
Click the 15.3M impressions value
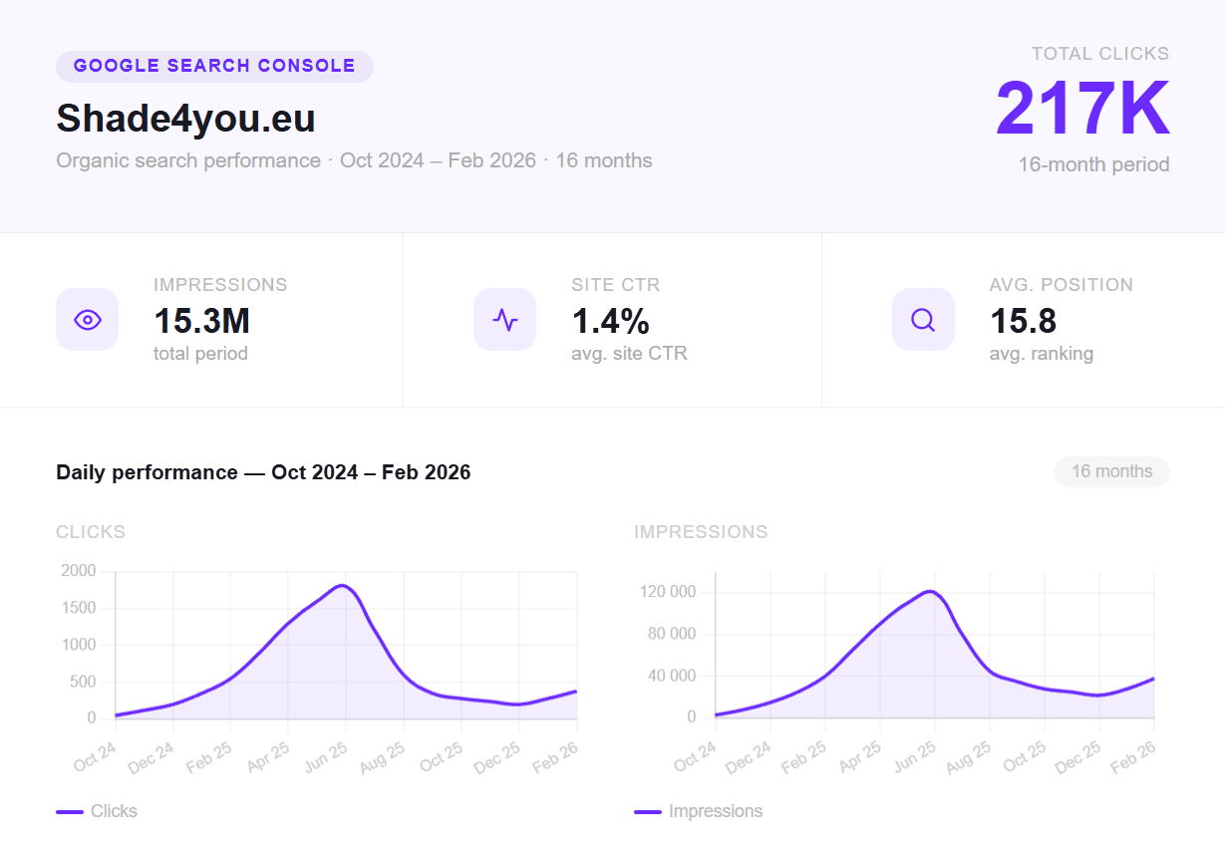tap(201, 321)
